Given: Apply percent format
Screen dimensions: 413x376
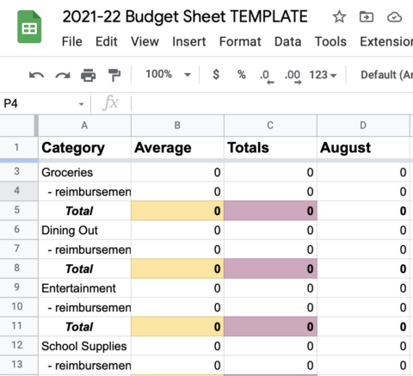Looking at the screenshot, I should (x=242, y=75).
